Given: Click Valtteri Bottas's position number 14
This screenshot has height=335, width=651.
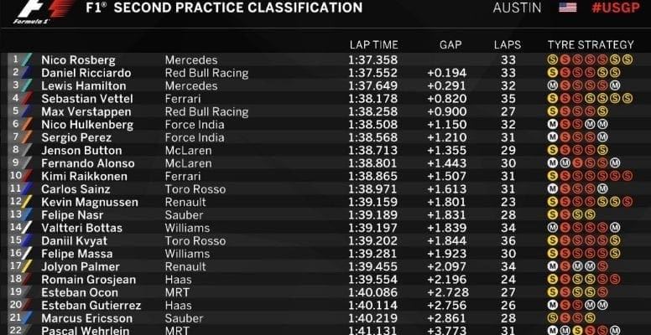Looking at the screenshot, I should 15,228.
